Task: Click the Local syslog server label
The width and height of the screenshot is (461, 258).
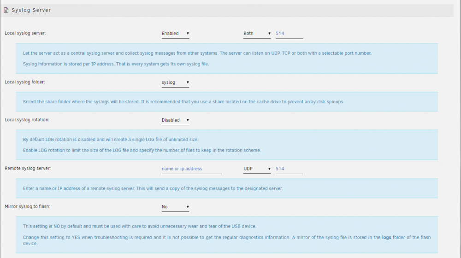Action: point(25,33)
